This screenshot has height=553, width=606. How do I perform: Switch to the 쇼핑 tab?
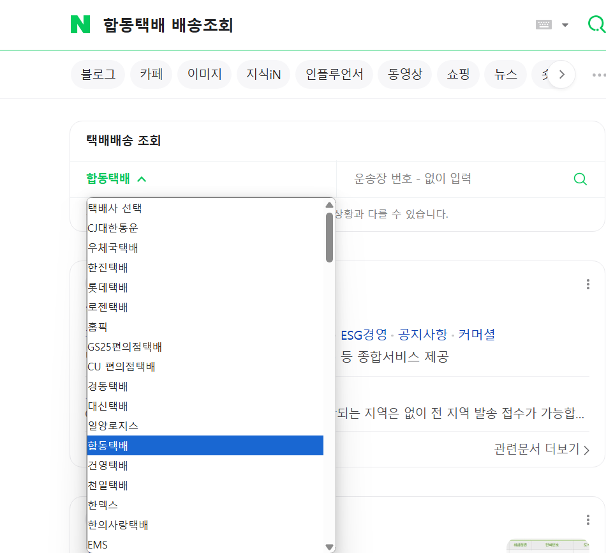coord(458,74)
